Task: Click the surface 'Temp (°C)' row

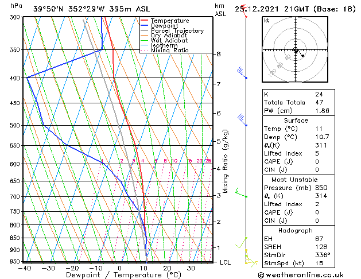Action: point(298,129)
